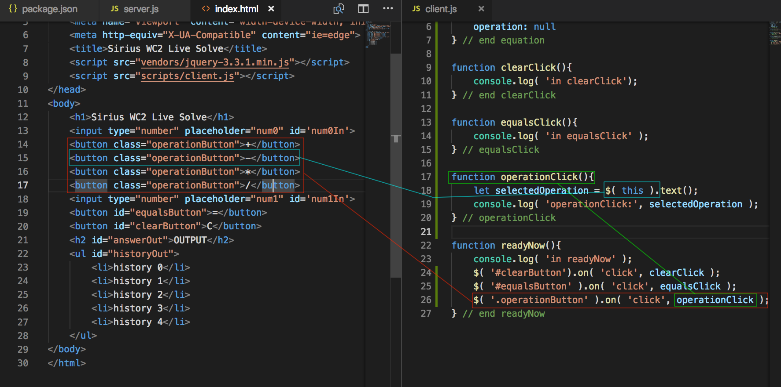Click the function clearClick declaration

pyautogui.click(x=512, y=68)
